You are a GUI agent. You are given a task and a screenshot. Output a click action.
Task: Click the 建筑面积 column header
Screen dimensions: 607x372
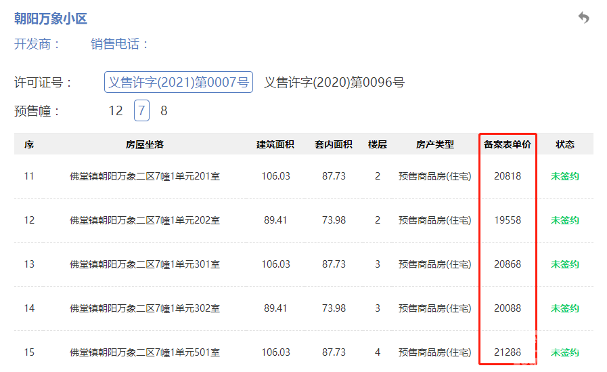(x=275, y=144)
